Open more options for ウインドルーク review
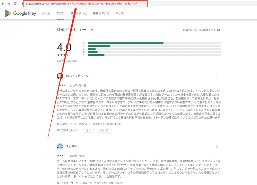257x185 pixels. [217, 76]
